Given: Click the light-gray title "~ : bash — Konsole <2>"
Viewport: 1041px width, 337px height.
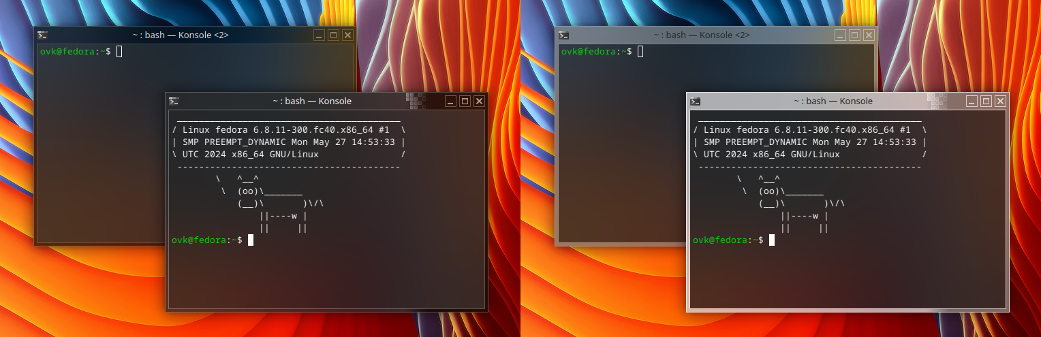Looking at the screenshot, I should pyautogui.click(x=702, y=35).
